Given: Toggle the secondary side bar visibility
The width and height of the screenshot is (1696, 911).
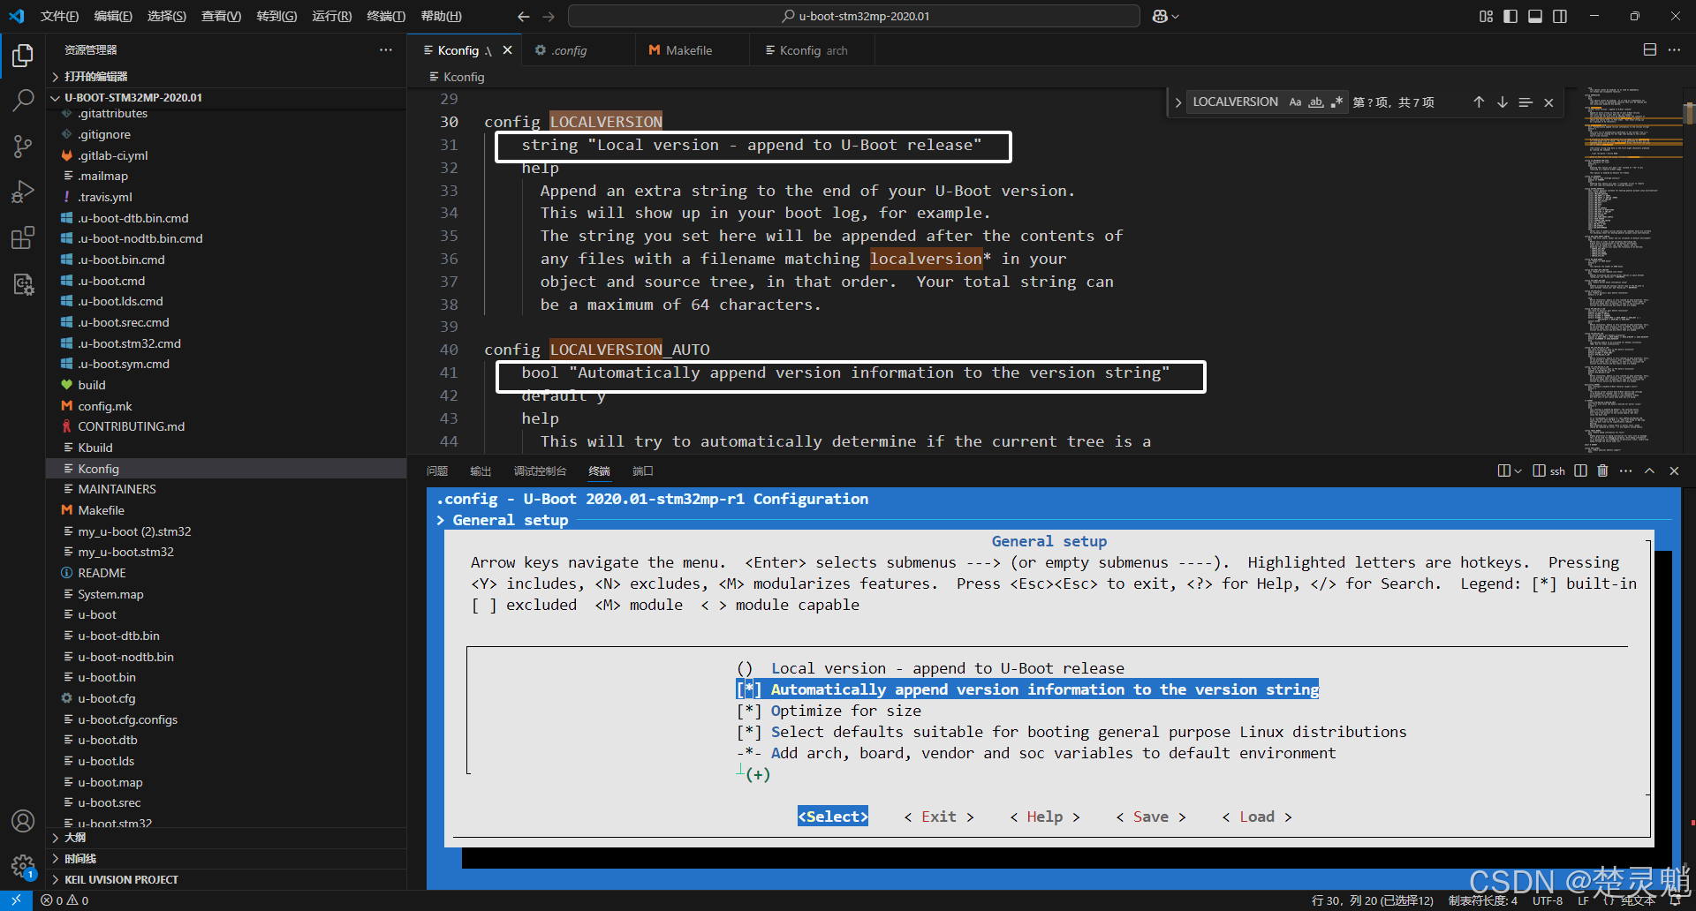Looking at the screenshot, I should pos(1560,16).
